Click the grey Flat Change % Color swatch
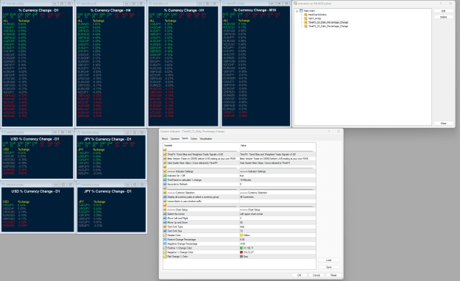This screenshot has width=460, height=281. point(241,257)
